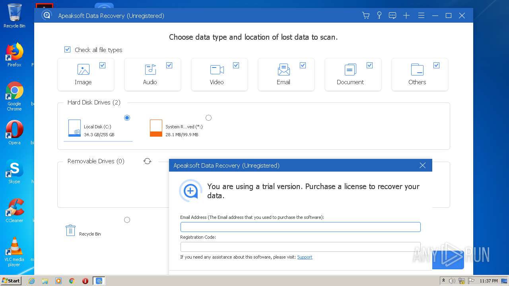Show hidden tray icons arrow
The image size is (509, 286).
pos(444,281)
